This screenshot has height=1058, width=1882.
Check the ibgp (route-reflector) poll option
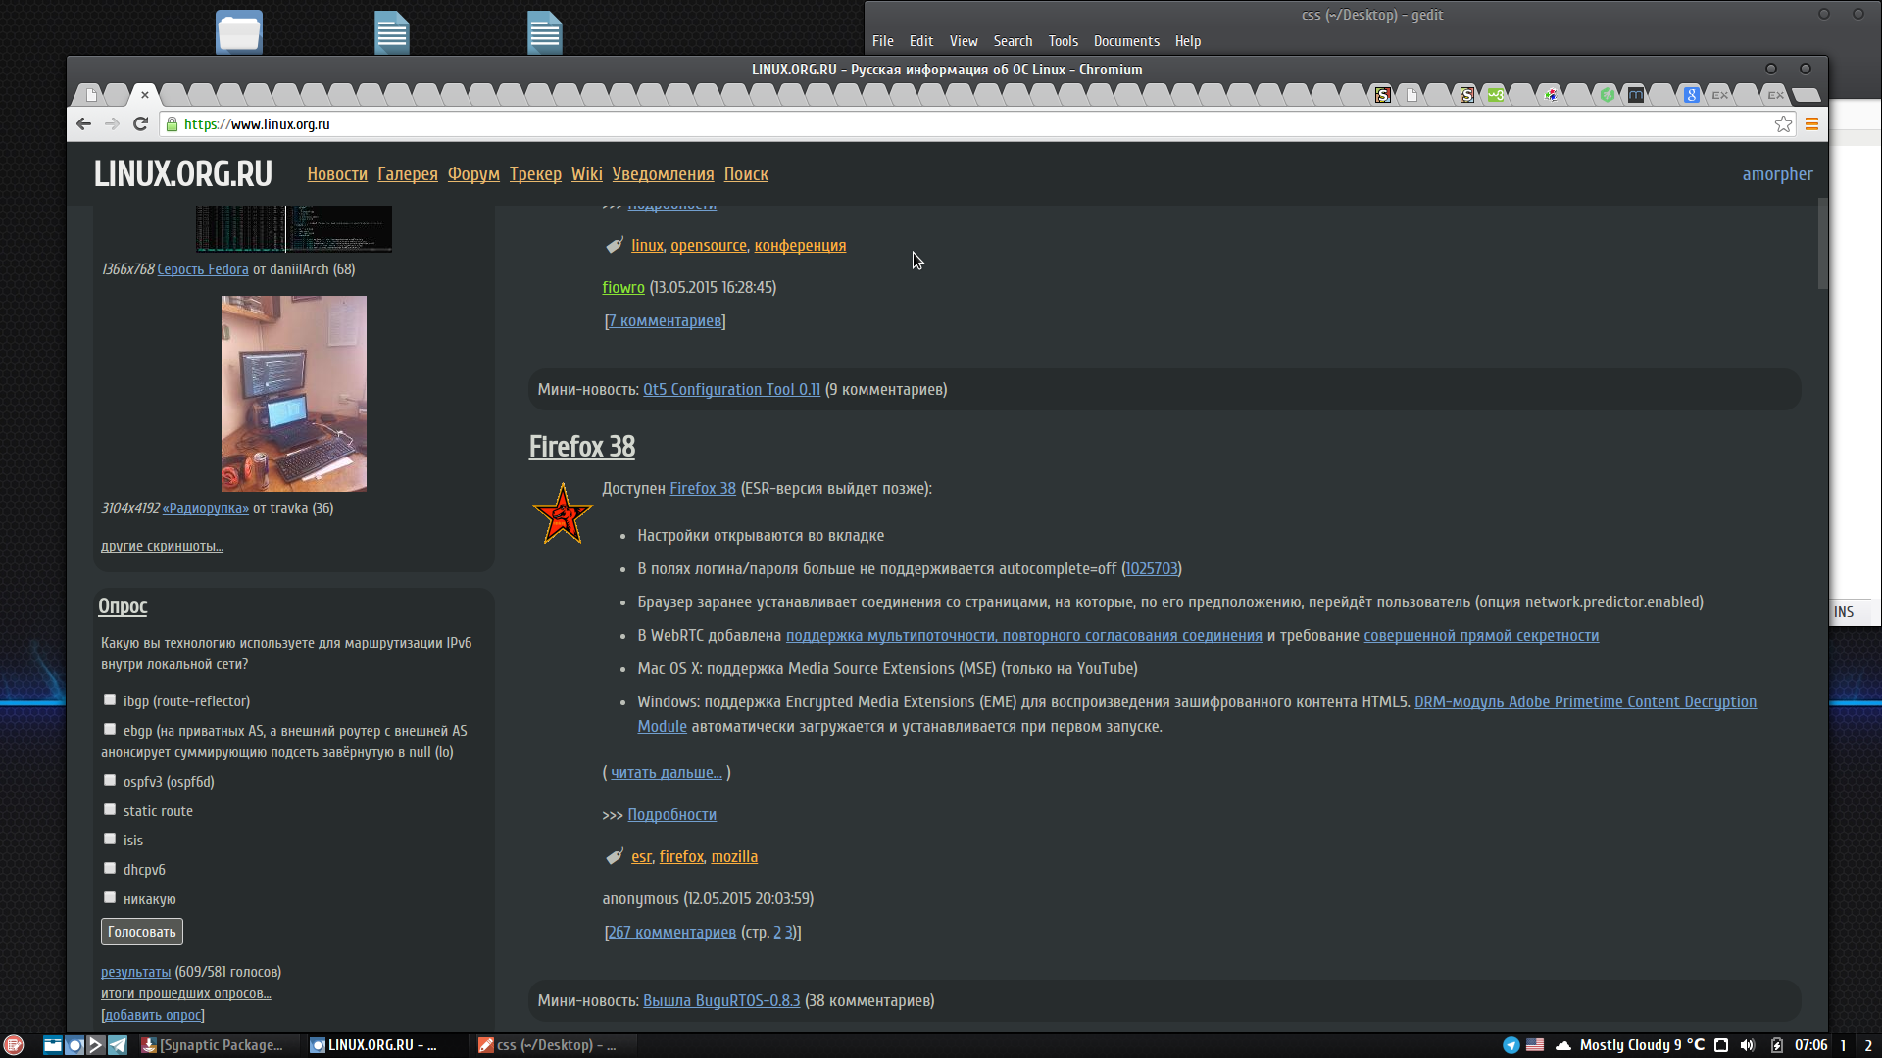(x=110, y=700)
